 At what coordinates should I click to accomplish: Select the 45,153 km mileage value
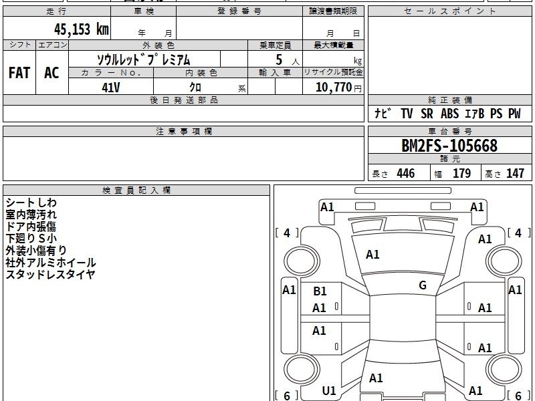coord(81,29)
